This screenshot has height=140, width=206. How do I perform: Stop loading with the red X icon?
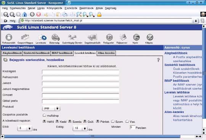pyautogui.click(x=39, y=14)
